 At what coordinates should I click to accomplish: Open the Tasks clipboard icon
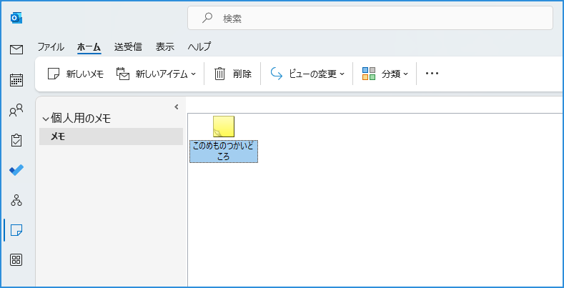coord(16,140)
